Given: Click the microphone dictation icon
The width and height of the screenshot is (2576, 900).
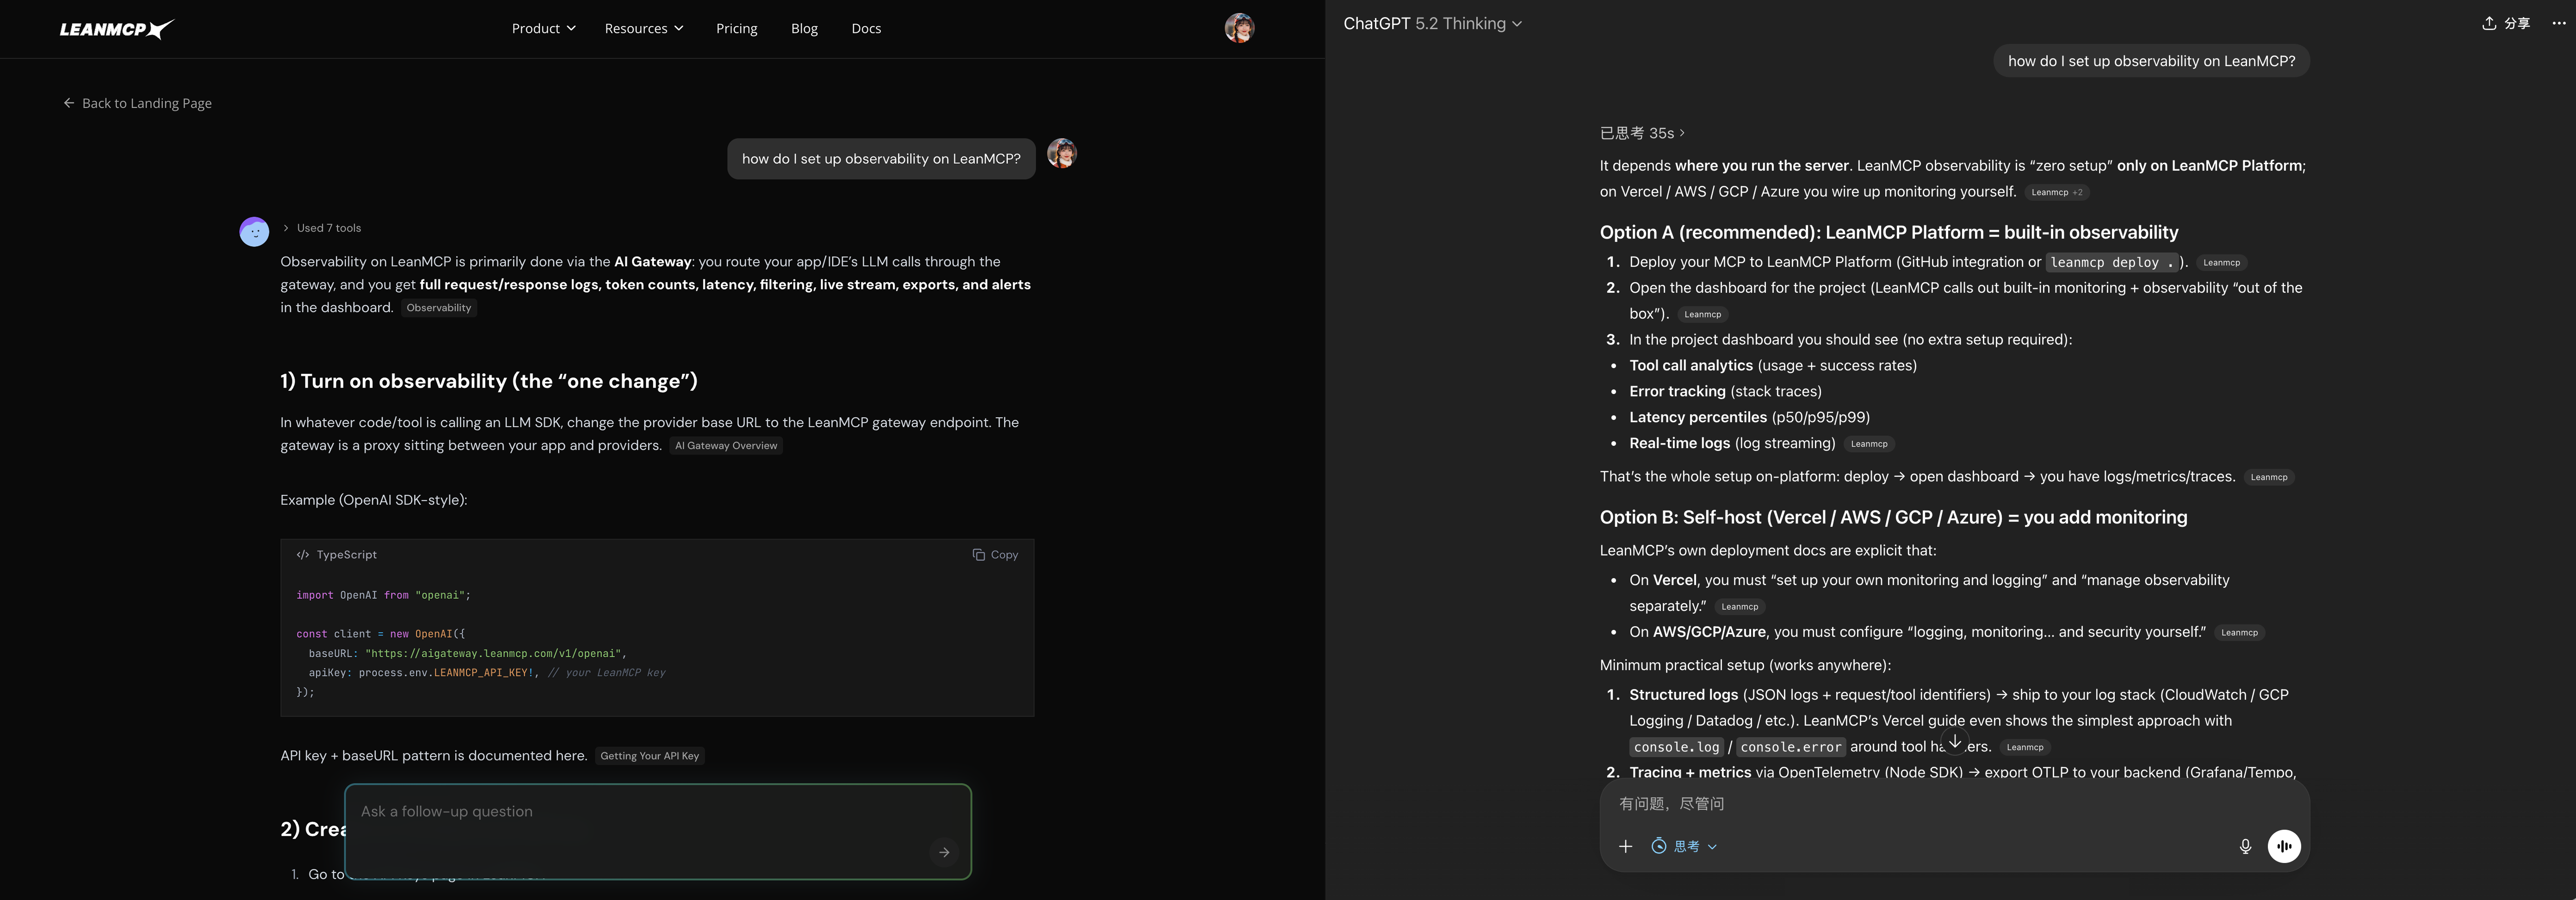Looking at the screenshot, I should point(2246,846).
